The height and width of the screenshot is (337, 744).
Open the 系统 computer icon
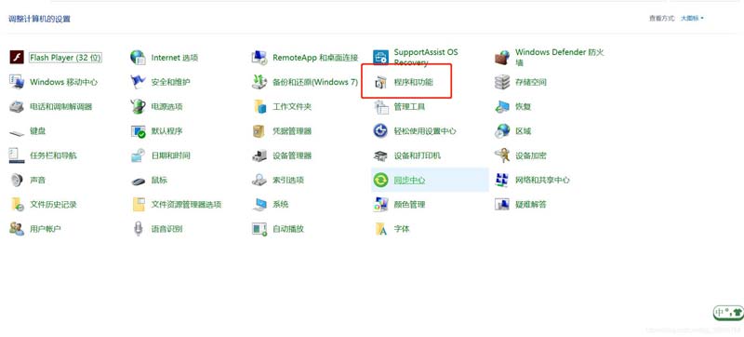click(x=259, y=205)
